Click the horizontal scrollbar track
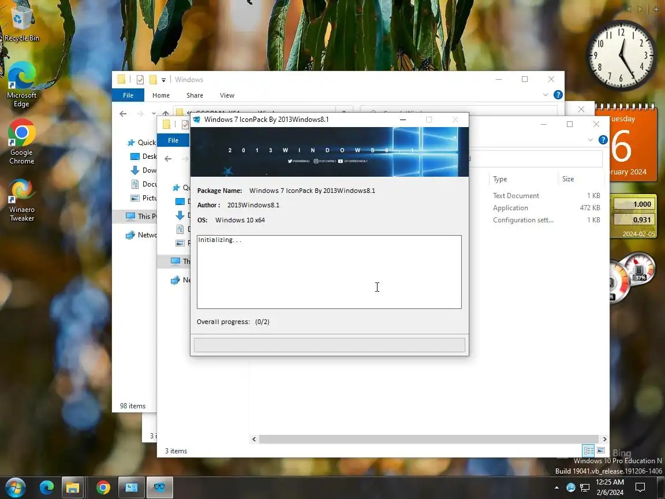 [428, 439]
